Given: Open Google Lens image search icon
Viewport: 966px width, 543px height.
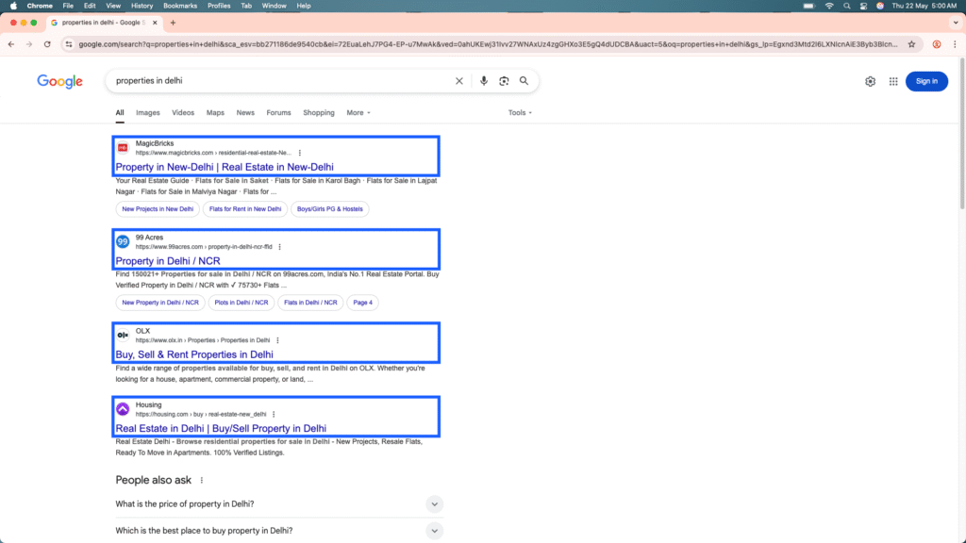Looking at the screenshot, I should tap(504, 81).
